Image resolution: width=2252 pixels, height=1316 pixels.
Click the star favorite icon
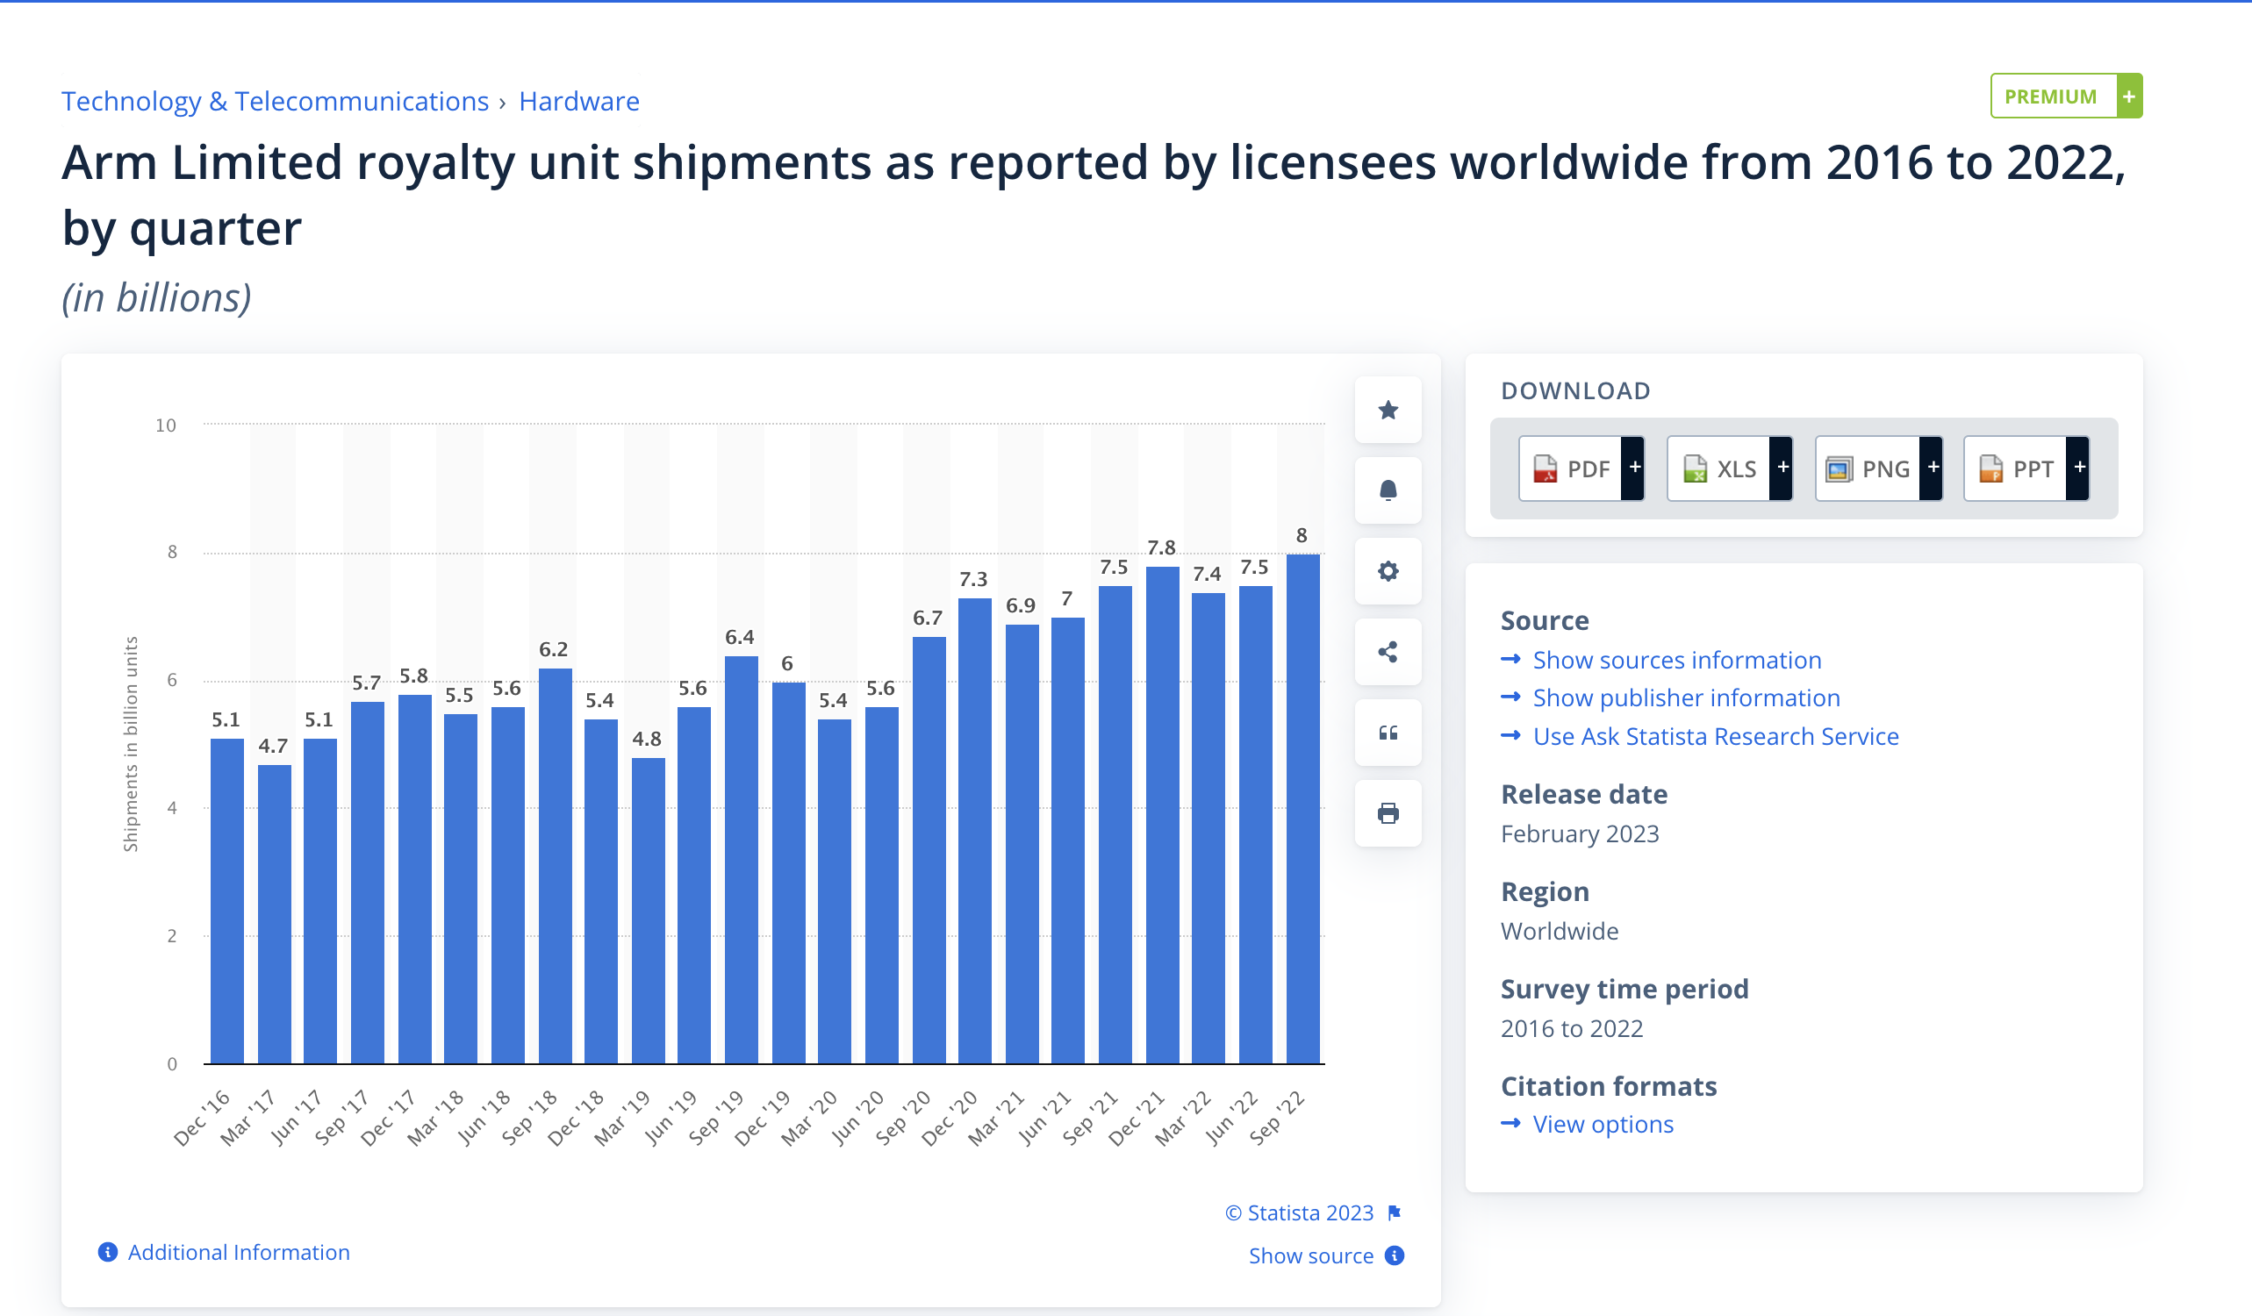point(1388,410)
